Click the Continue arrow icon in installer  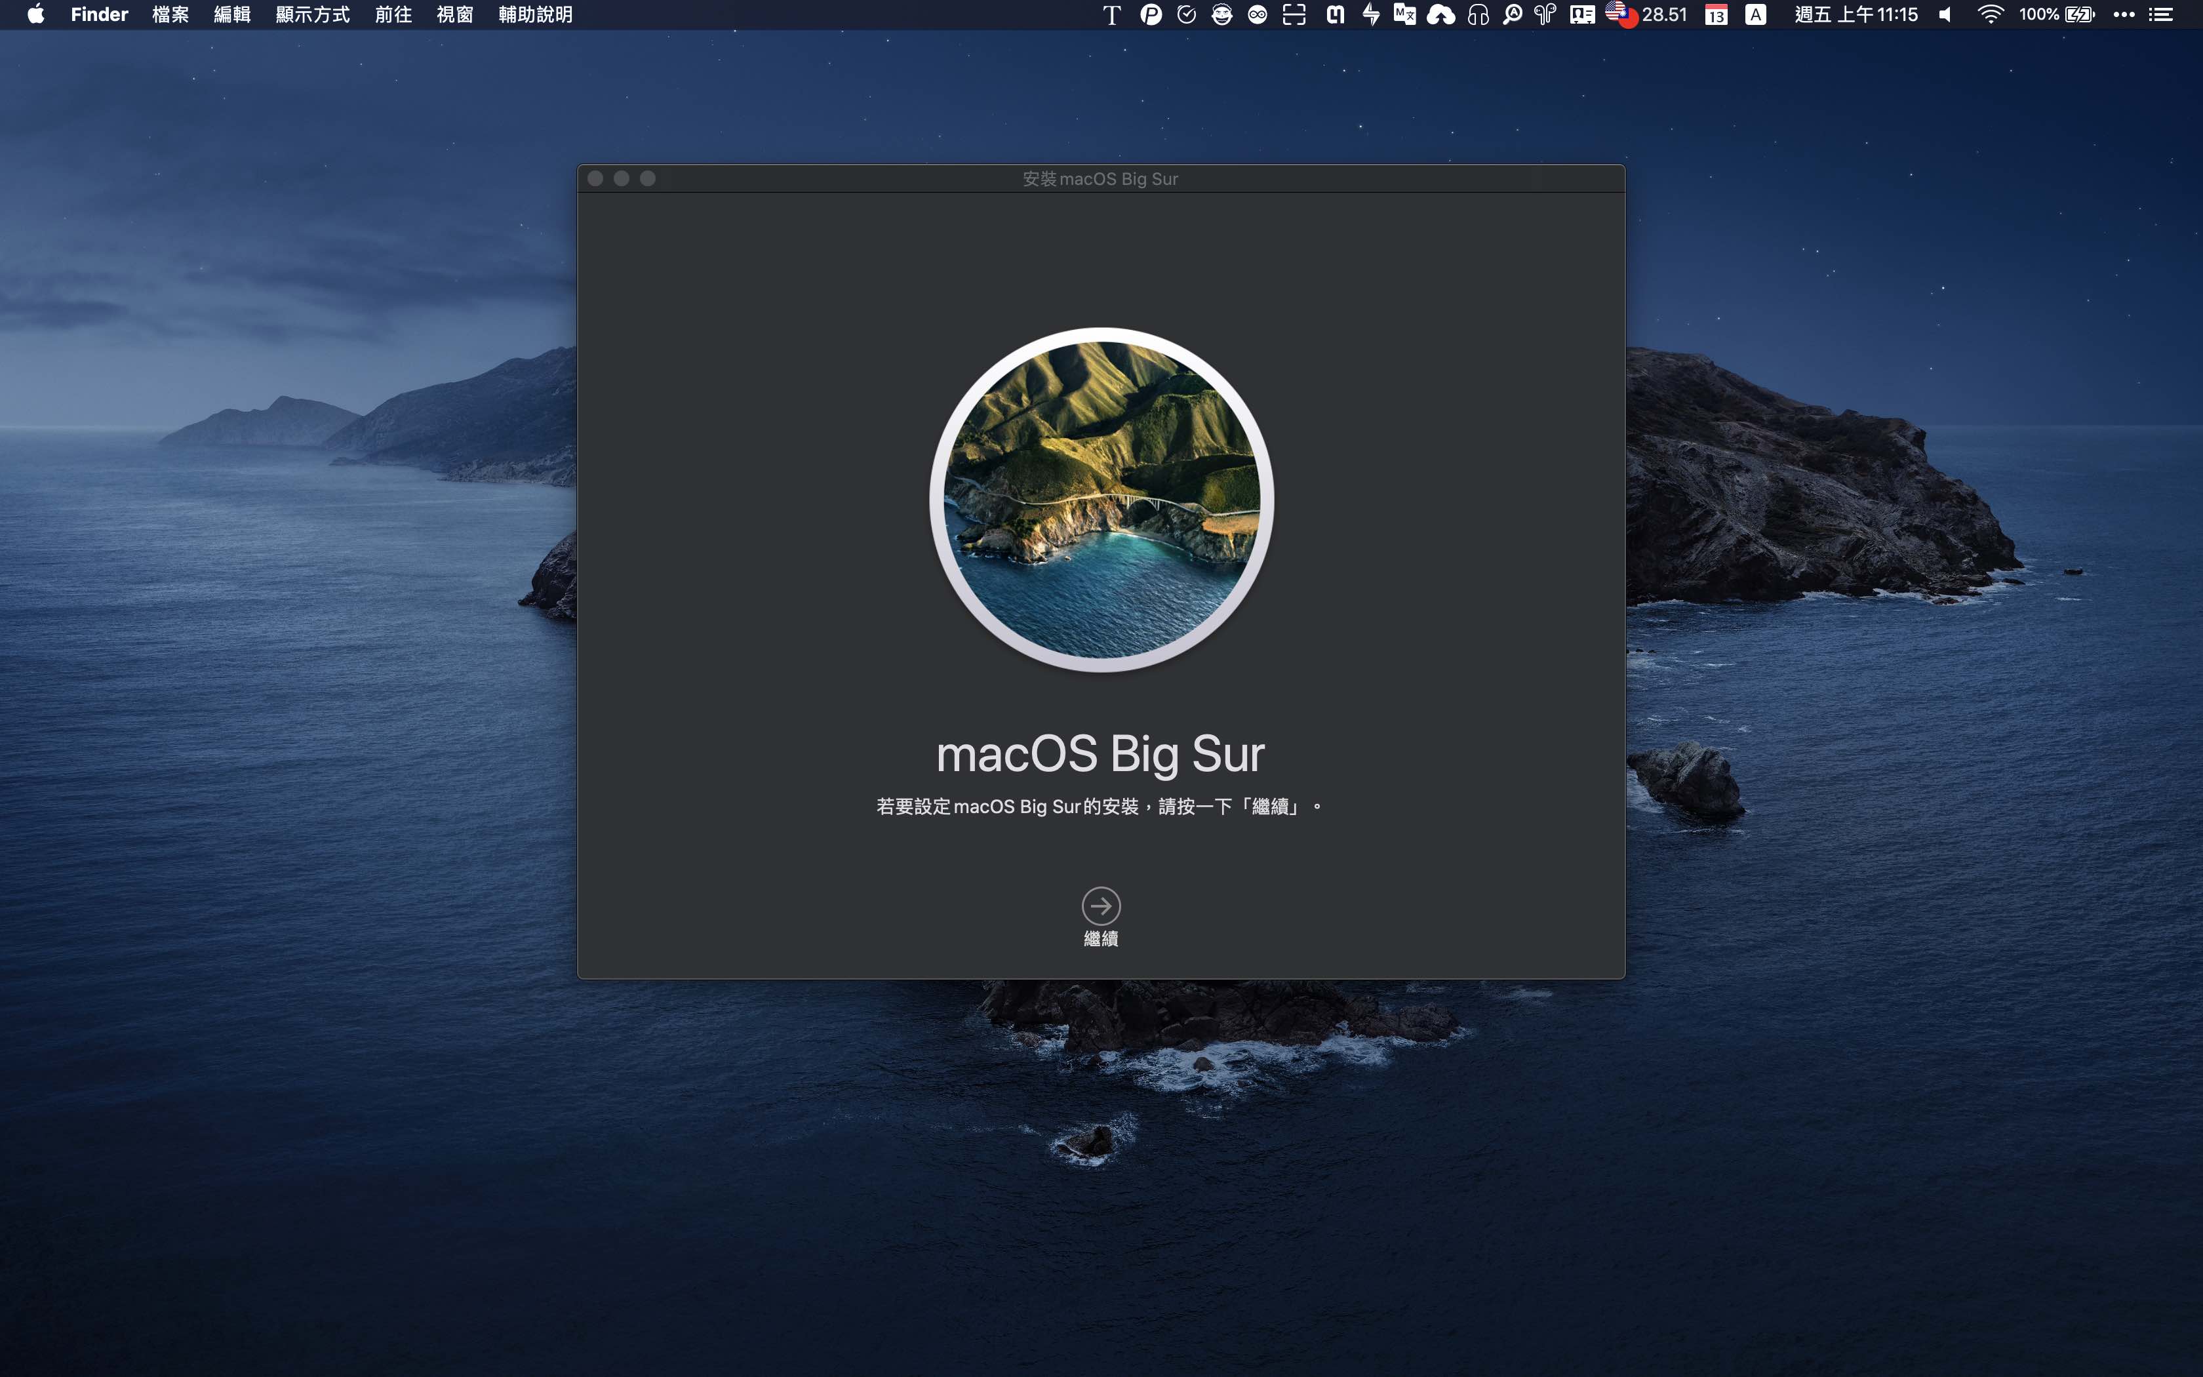1101,906
